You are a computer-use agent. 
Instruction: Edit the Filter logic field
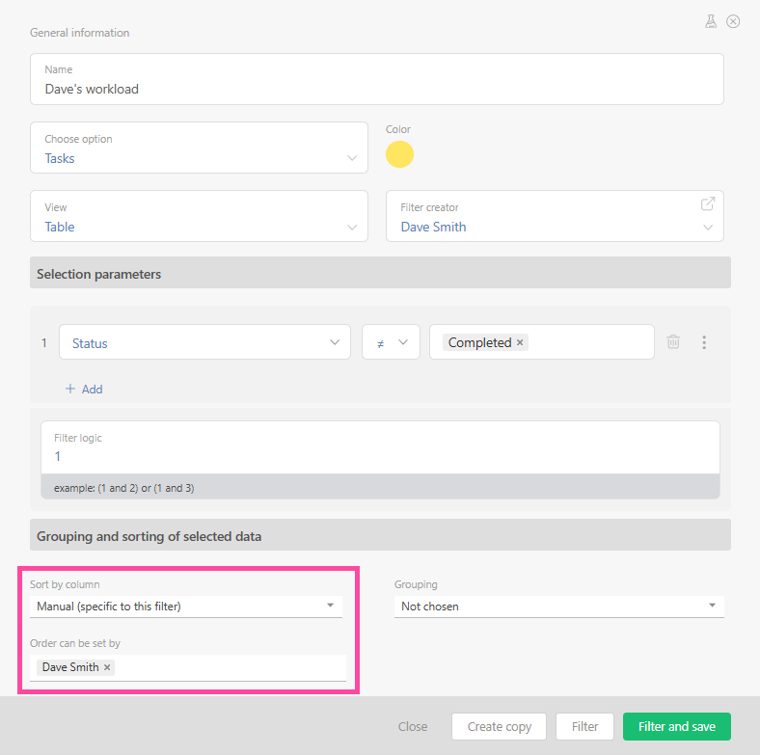pyautogui.click(x=380, y=455)
